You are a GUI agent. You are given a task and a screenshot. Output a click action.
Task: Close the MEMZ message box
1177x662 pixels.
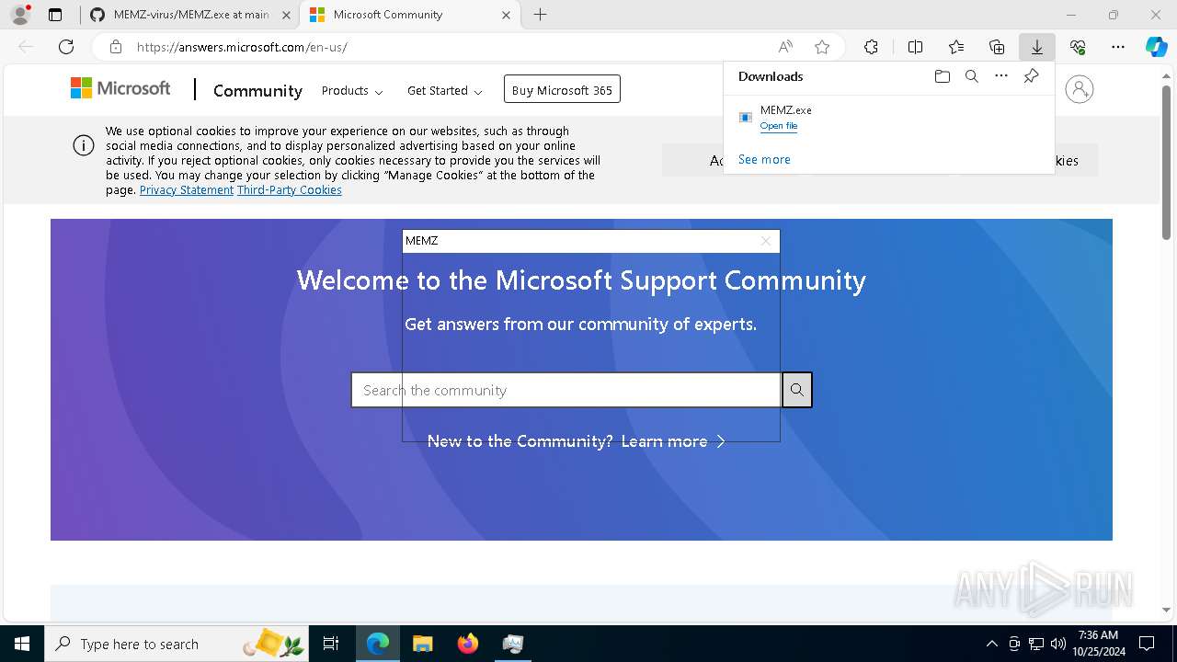coord(766,241)
